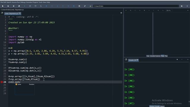Screen dimensions: 190x107
Task: Switch to the Plots tab
Action: [163, 56]
